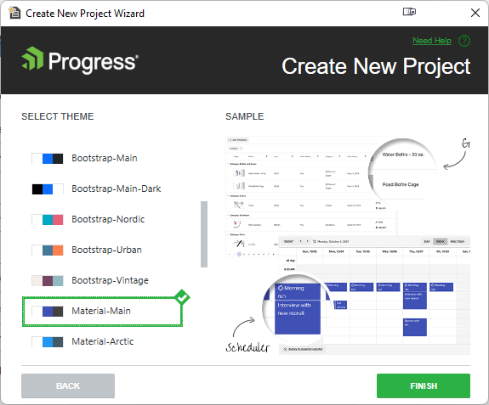
Task: Select the Material-Arctic theme label
Action: (x=103, y=341)
